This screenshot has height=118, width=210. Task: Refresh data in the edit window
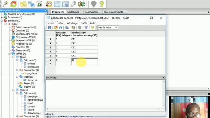[56, 28]
